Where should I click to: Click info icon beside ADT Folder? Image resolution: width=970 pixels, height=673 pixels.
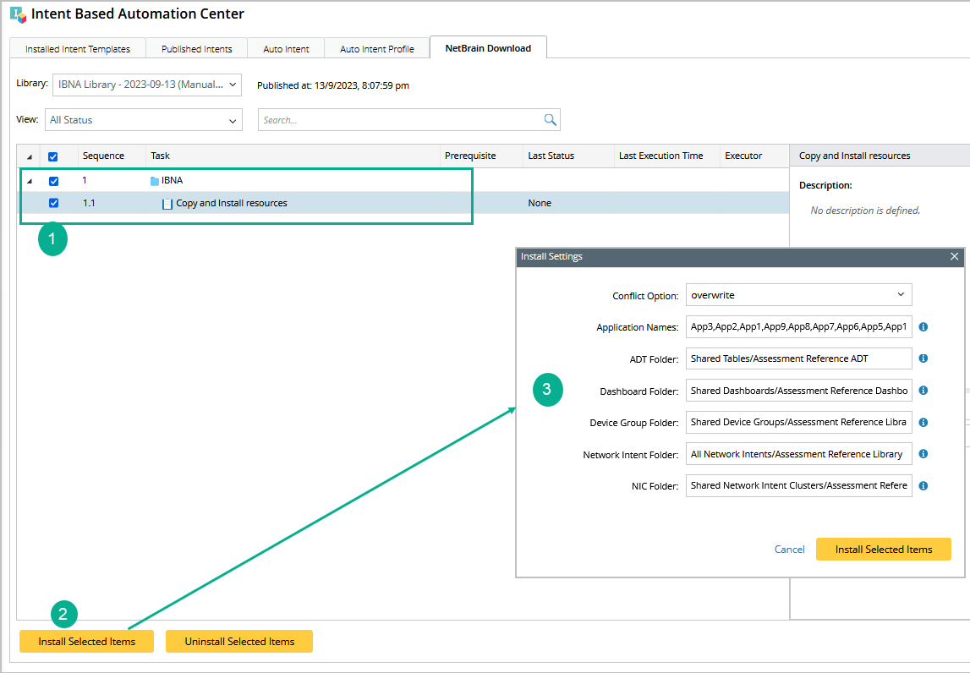923,358
